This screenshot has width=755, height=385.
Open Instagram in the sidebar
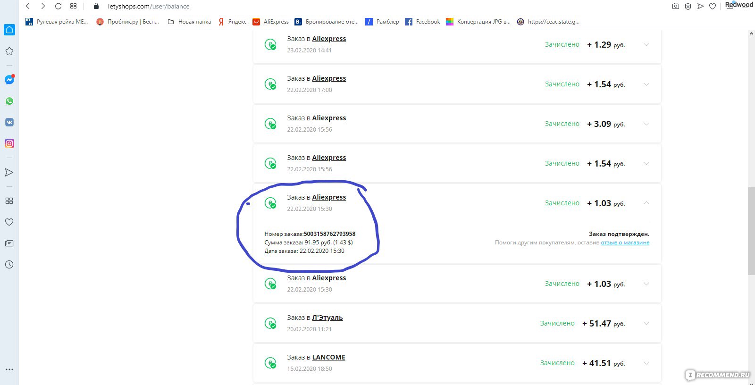tap(9, 143)
